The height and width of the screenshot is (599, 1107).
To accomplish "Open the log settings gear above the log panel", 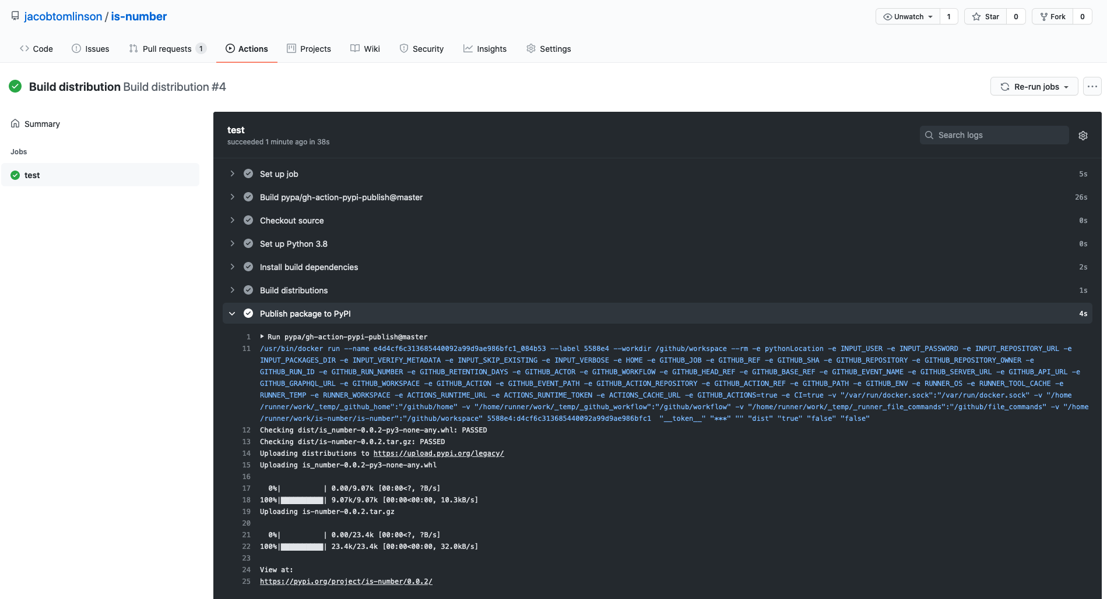I will [1083, 135].
